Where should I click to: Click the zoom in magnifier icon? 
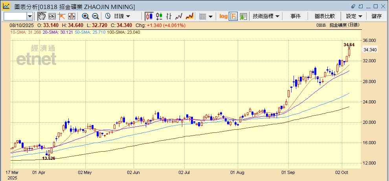coord(85,16)
